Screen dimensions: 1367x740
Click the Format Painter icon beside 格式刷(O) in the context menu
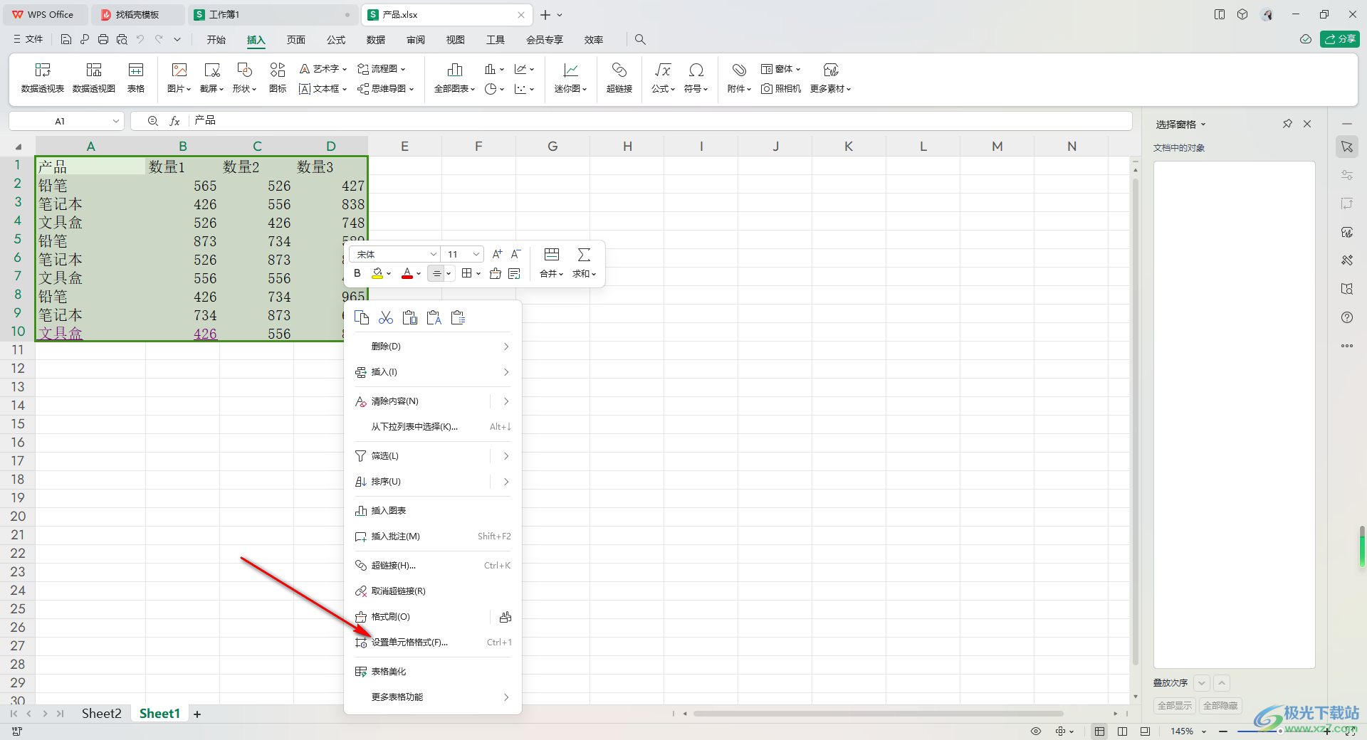coord(506,617)
